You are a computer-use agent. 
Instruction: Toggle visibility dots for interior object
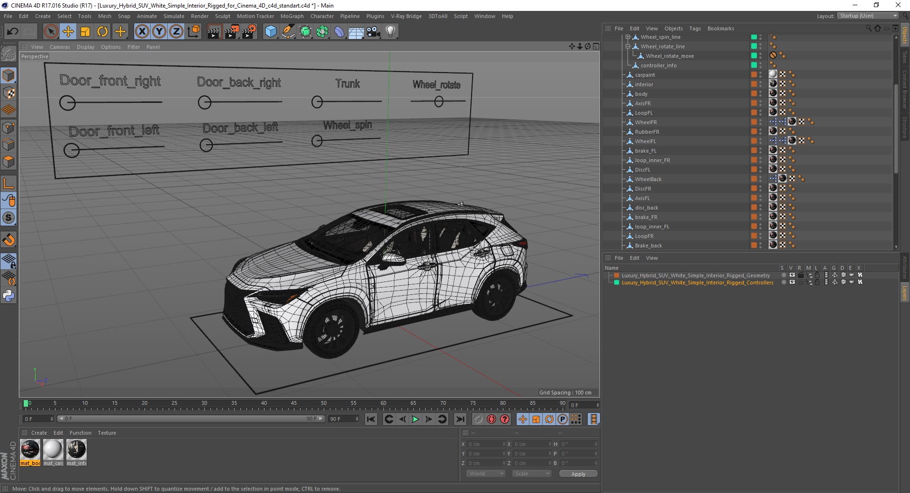(x=760, y=84)
